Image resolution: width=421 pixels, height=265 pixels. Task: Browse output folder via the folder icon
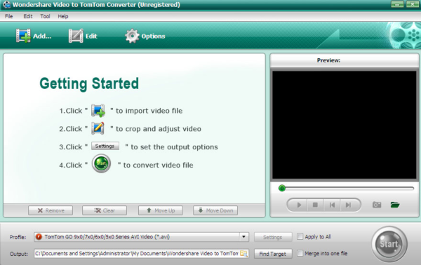tap(243, 254)
